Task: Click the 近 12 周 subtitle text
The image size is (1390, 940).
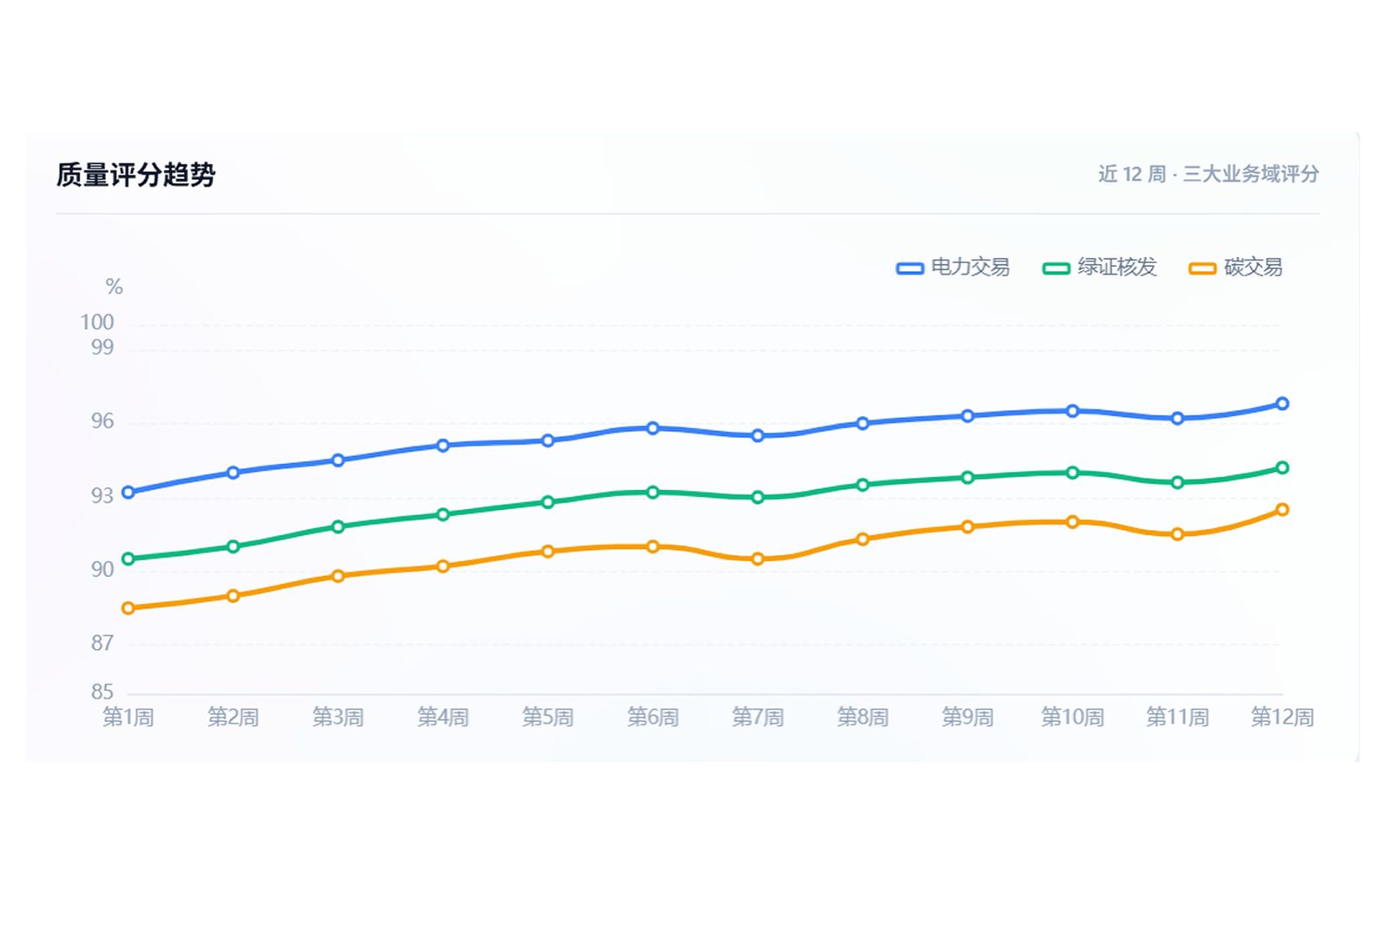Action: click(1132, 174)
